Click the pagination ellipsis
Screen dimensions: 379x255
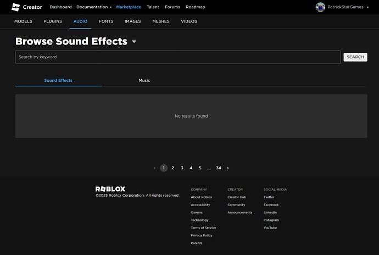[x=209, y=168]
